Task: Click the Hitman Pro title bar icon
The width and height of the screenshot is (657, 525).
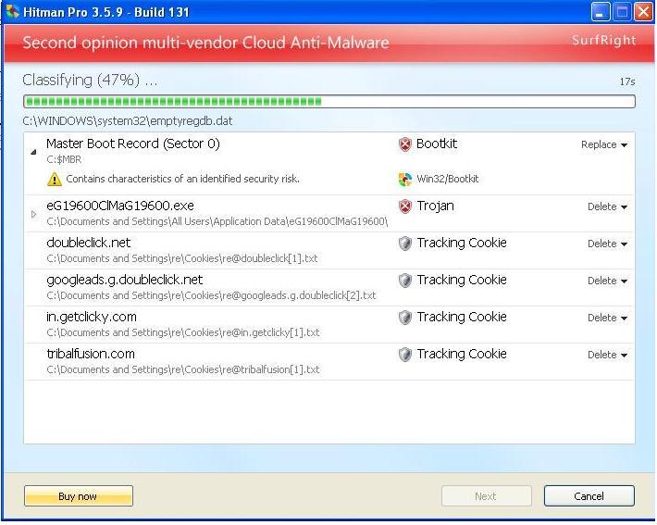Action: (x=13, y=12)
